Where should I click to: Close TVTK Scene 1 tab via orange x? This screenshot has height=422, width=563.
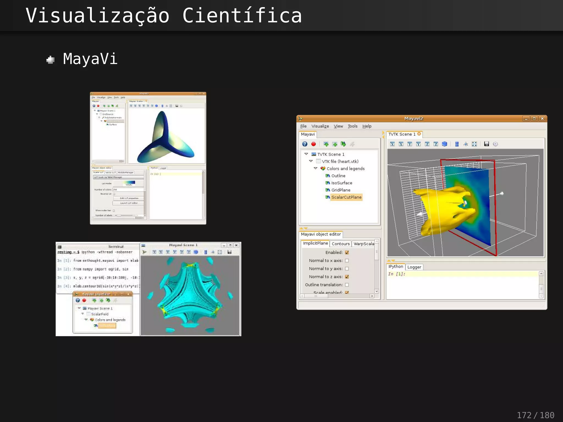(x=419, y=134)
